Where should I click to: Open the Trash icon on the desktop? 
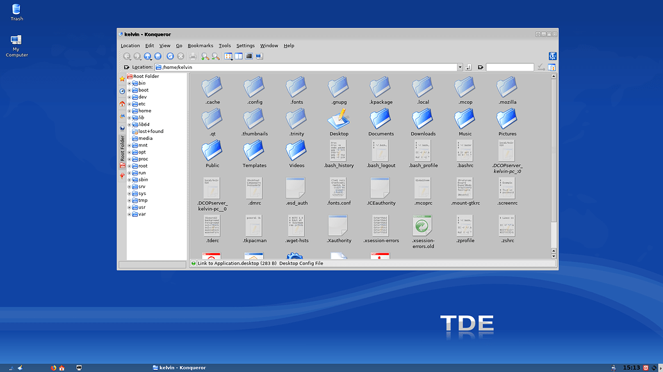point(16,10)
